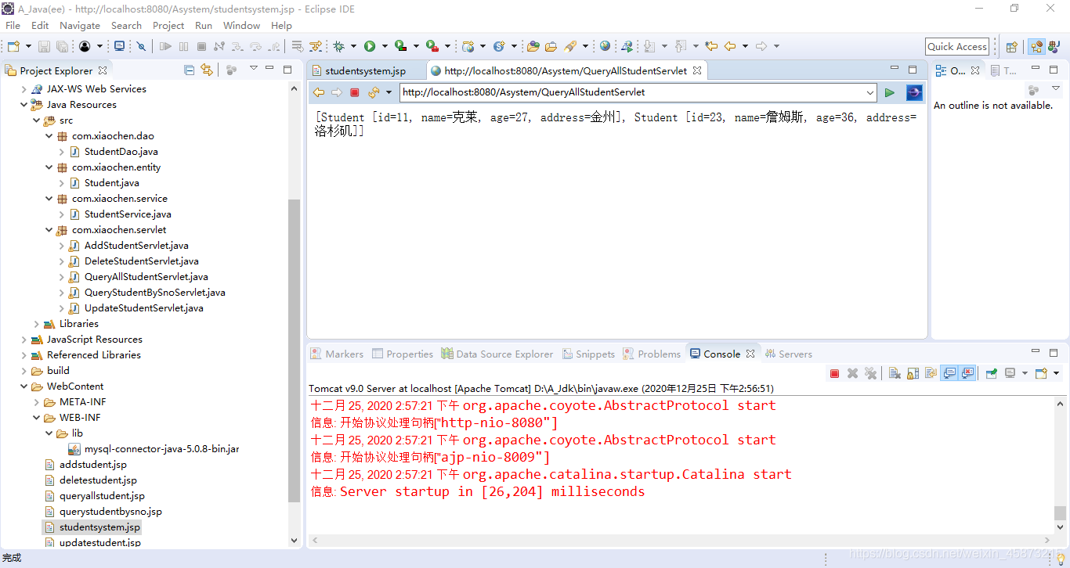
Task: Collapse All in Project Explorer
Action: click(189, 70)
